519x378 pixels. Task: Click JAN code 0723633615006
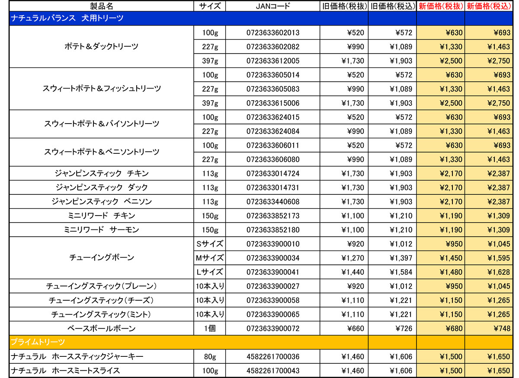pos(273,103)
